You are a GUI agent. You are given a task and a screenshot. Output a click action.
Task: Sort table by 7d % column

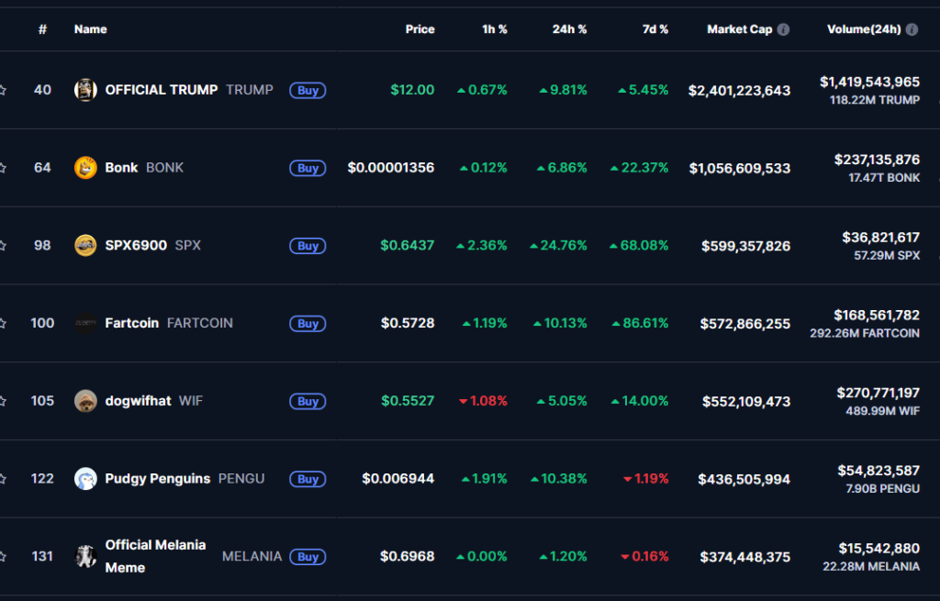coord(655,29)
